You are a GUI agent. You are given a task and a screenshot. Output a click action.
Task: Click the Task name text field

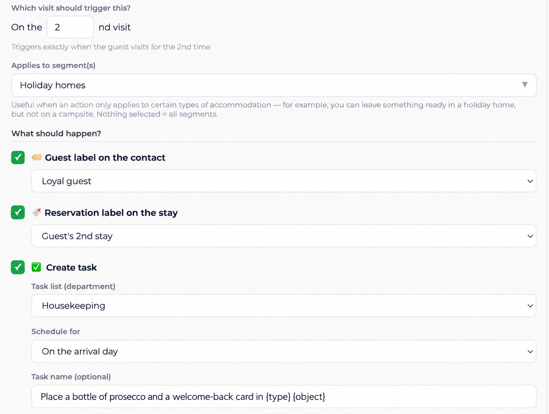tap(284, 397)
